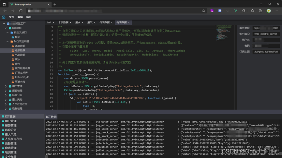The width and height of the screenshot is (282, 158).
Task: Collapse the MQTT监听器 folder
Action: click(7, 42)
